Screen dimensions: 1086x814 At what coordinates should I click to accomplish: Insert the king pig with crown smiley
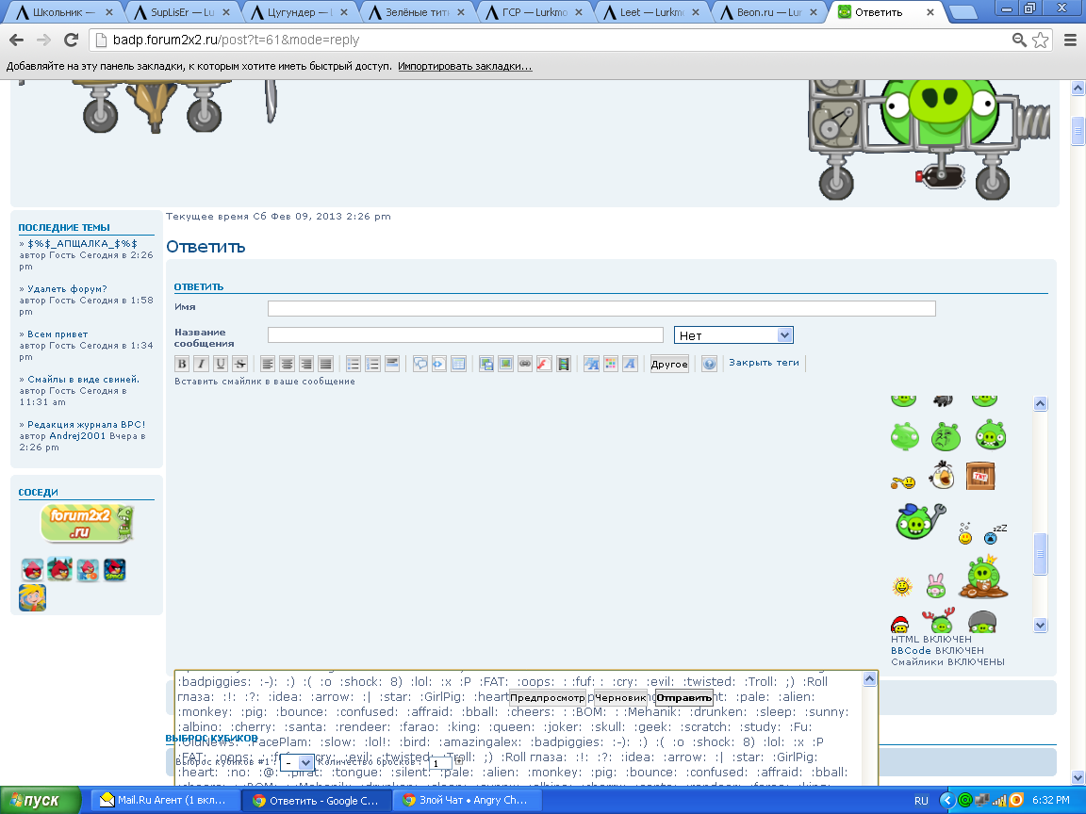(983, 577)
